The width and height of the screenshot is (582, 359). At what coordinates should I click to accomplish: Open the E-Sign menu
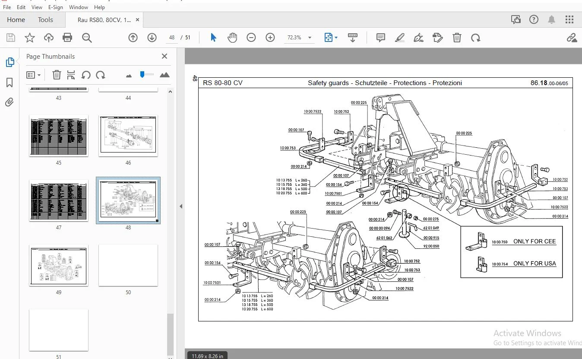(x=56, y=7)
